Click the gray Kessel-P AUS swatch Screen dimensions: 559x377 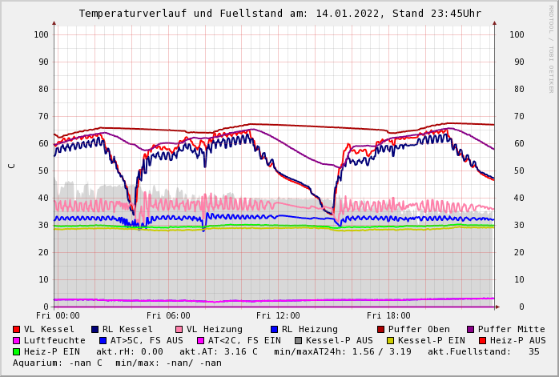[x=298, y=340]
